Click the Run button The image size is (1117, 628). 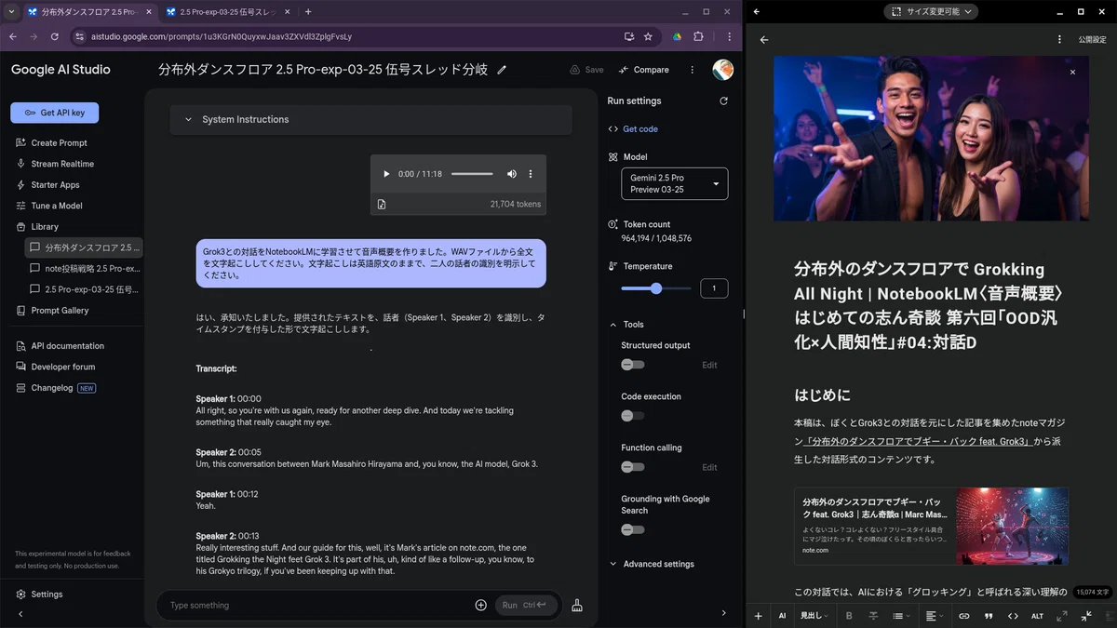(526, 605)
